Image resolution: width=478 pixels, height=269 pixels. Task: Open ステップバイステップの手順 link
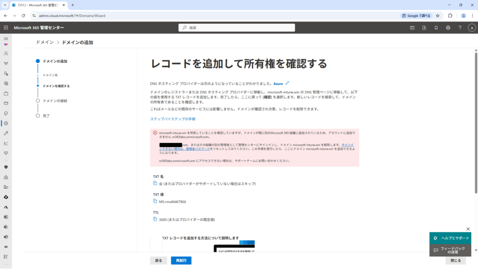coord(172,119)
